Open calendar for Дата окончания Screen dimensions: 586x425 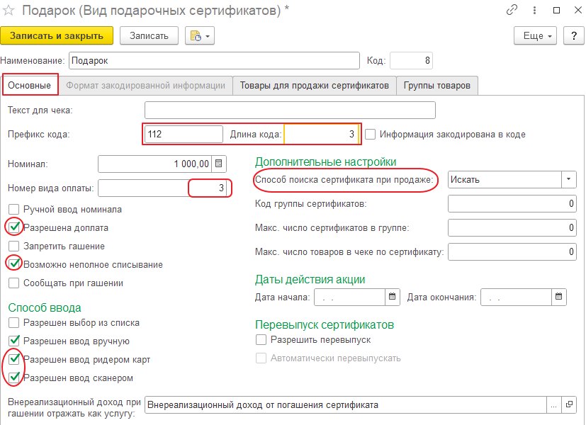coord(558,297)
